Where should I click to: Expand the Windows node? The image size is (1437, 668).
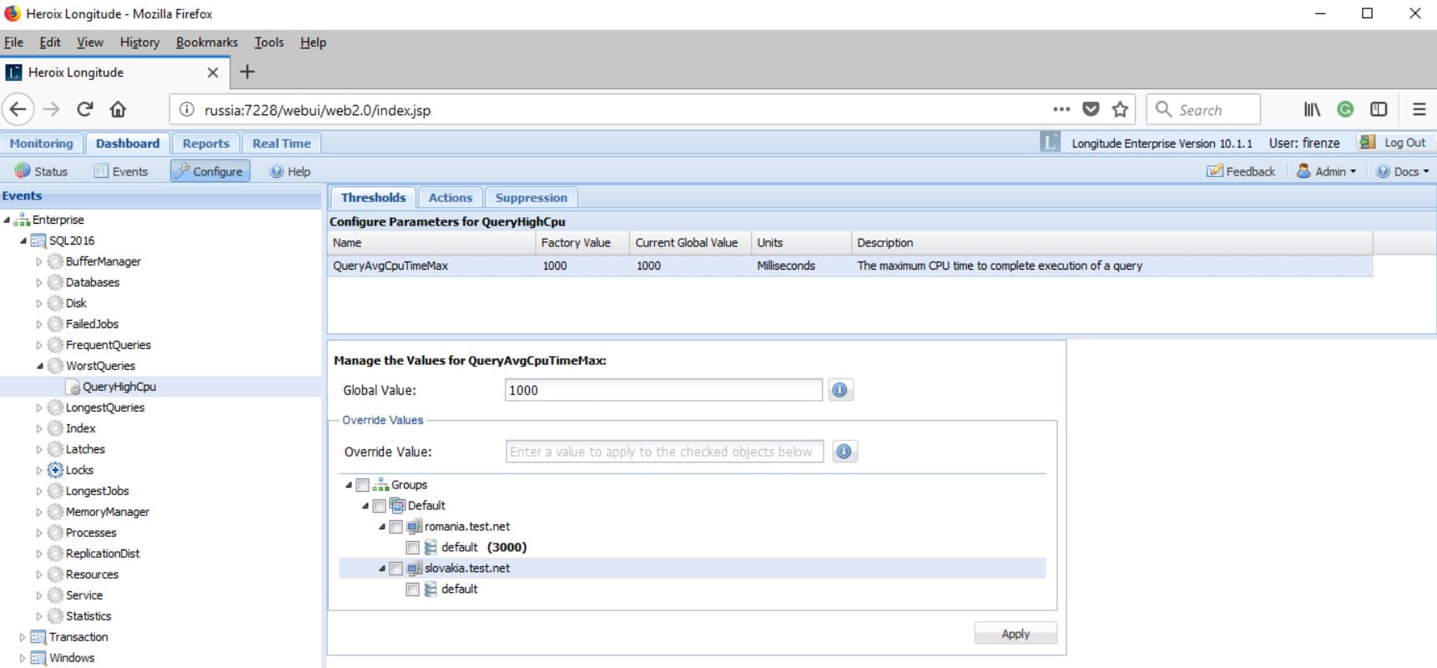(23, 658)
